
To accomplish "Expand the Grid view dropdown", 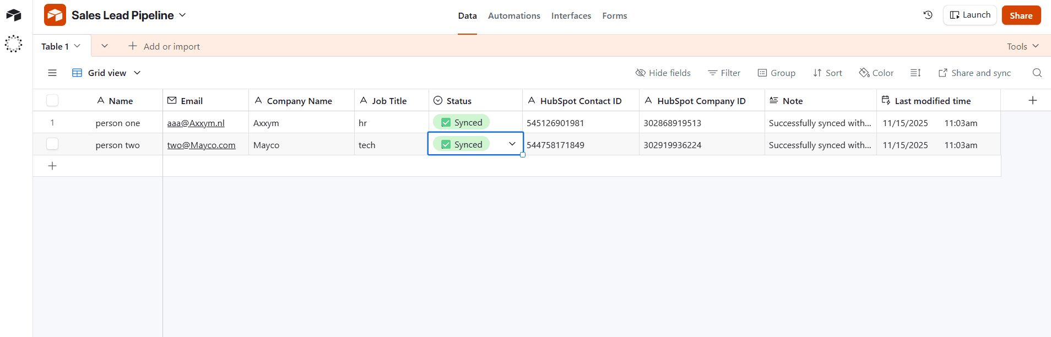I will [x=137, y=73].
